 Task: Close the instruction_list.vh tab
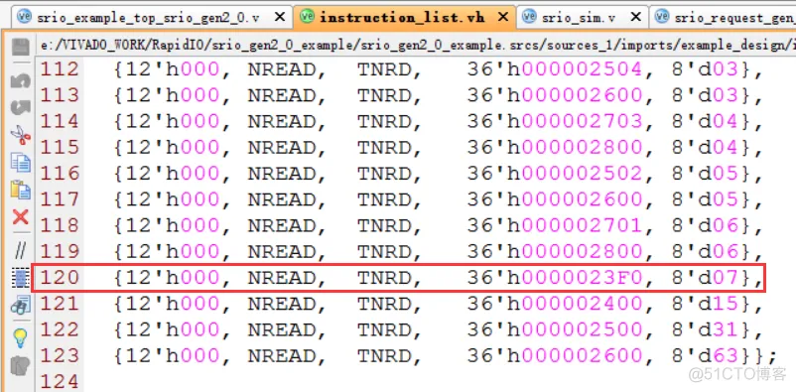click(x=502, y=17)
